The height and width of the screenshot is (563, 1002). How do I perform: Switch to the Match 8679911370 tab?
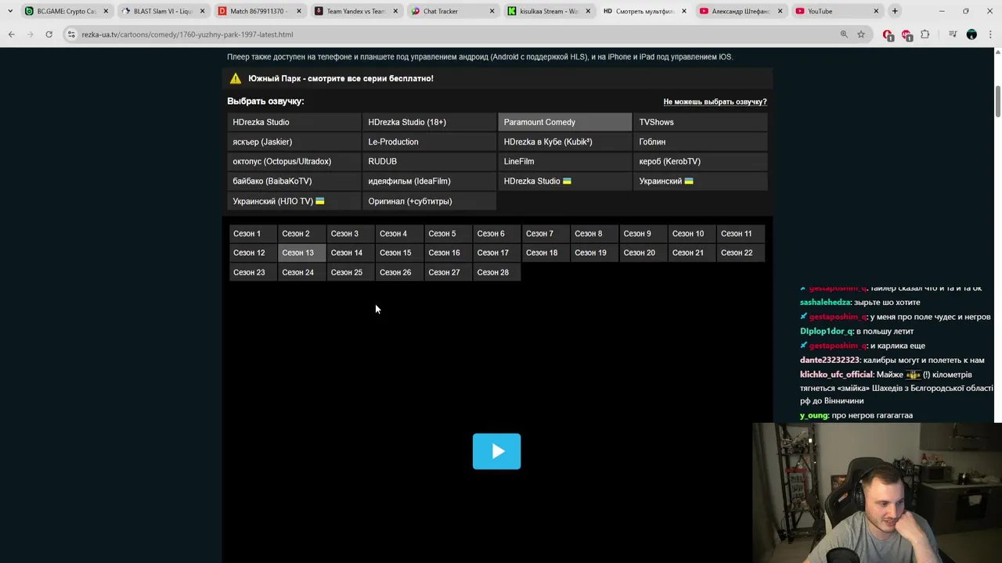click(259, 11)
